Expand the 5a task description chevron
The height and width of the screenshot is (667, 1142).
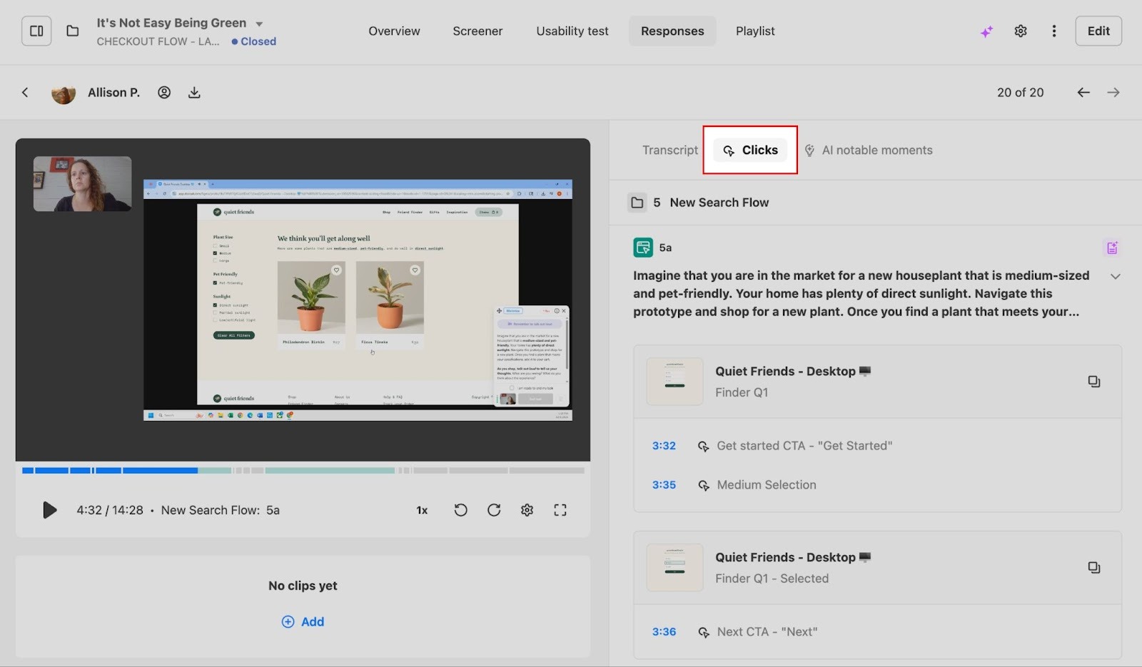(1115, 277)
